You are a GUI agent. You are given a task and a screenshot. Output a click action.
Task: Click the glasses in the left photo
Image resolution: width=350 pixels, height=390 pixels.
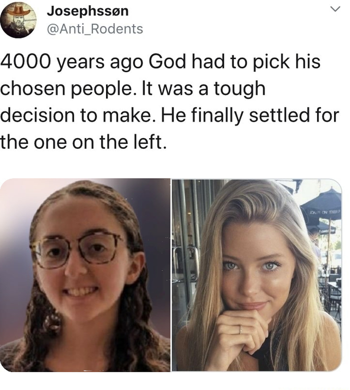pos(77,249)
